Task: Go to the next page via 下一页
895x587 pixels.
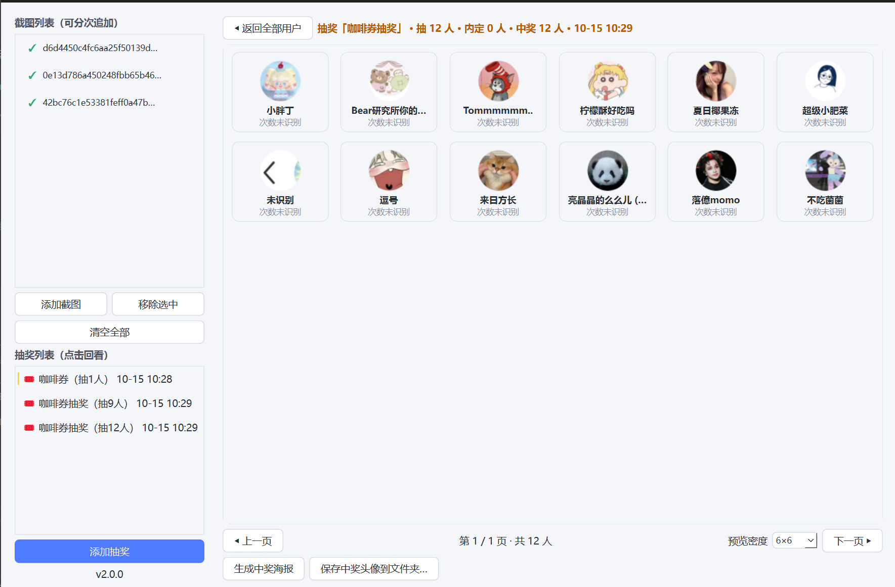Action: (x=853, y=541)
